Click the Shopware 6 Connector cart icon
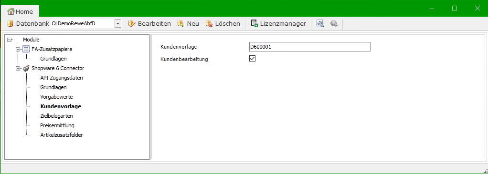The width and height of the screenshot is (488, 174). click(26, 68)
